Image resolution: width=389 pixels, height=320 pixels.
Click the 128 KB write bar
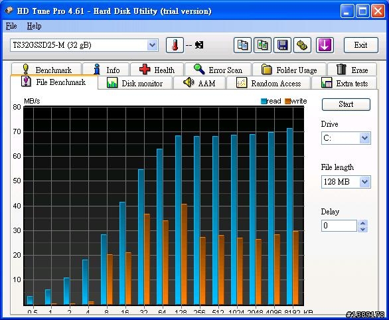click(184, 254)
